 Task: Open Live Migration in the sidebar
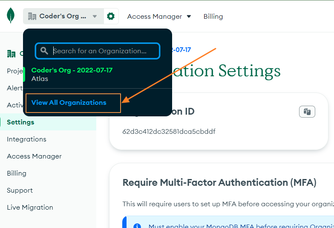click(30, 207)
